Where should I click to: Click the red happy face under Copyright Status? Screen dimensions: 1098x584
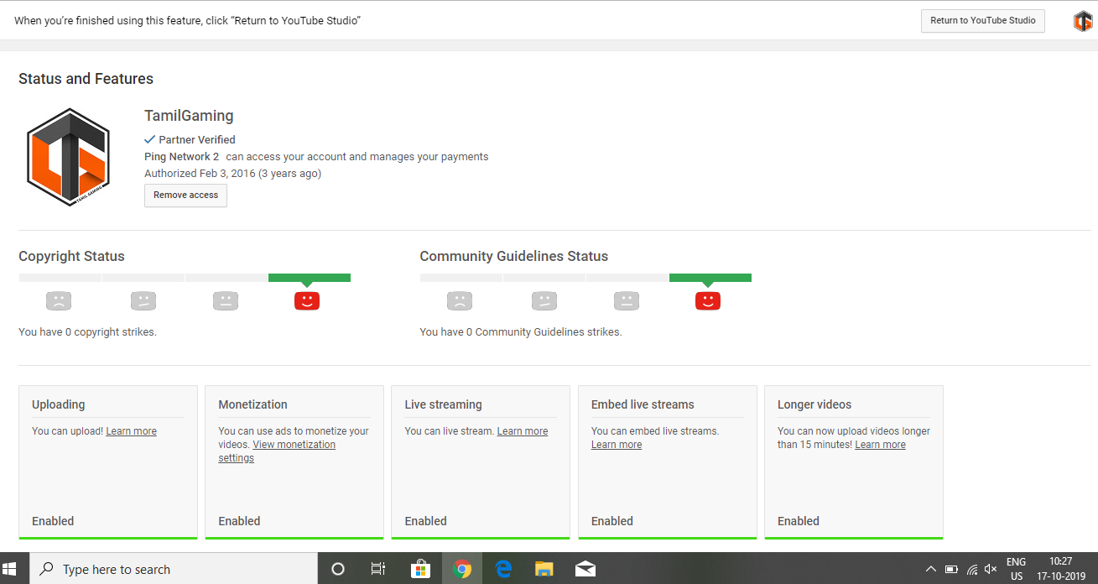click(x=307, y=300)
